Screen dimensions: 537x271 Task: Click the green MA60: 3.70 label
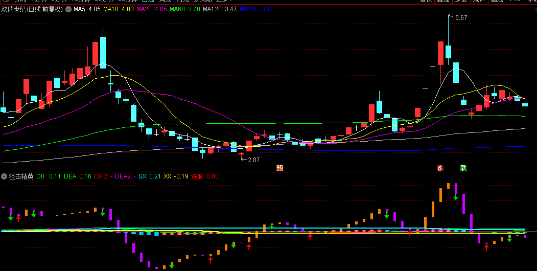[185, 9]
